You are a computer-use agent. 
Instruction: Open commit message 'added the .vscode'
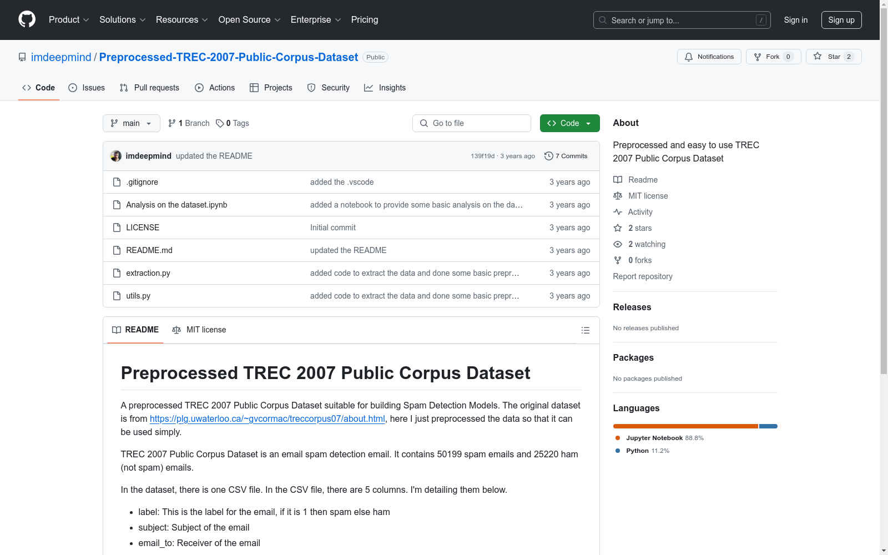pos(342,182)
